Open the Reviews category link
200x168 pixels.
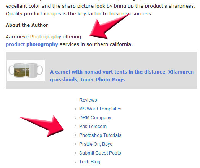coord(88,100)
